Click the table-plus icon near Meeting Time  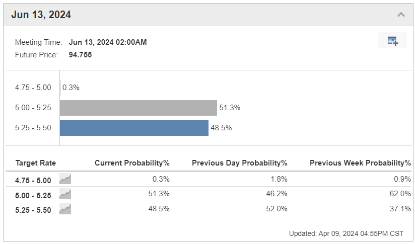pyautogui.click(x=392, y=41)
